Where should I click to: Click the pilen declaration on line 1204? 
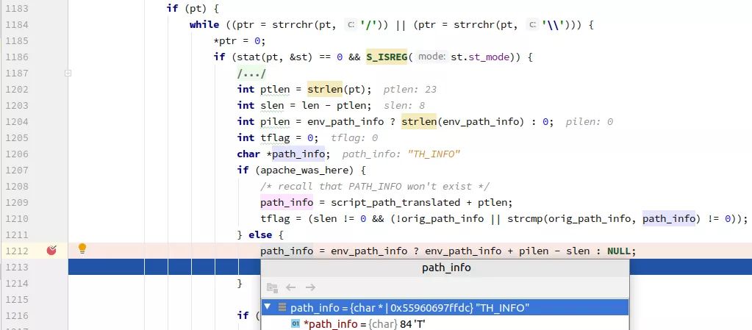[395, 122]
